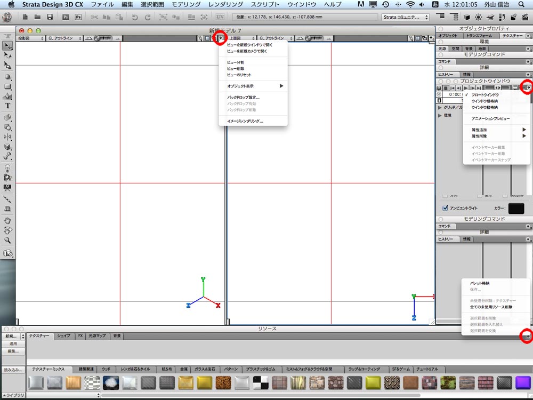
Task: Click the left view's zoom slider knob
Action: (x=97, y=38)
